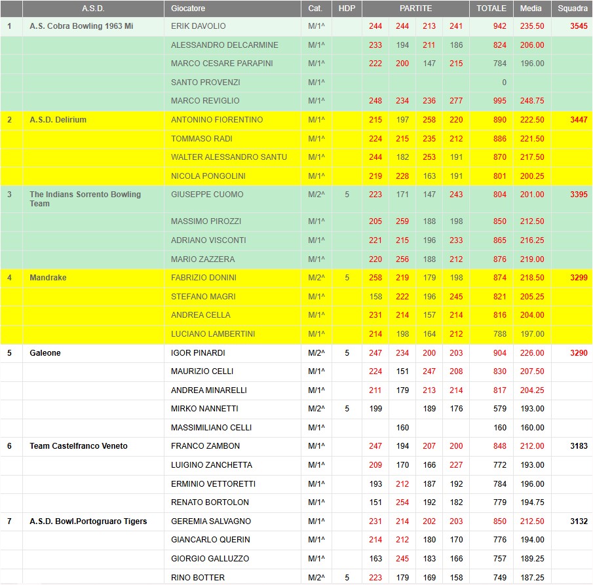This screenshot has height=585, width=593.
Task: Select Team Castelfranco Veneto name
Action: pos(79,446)
